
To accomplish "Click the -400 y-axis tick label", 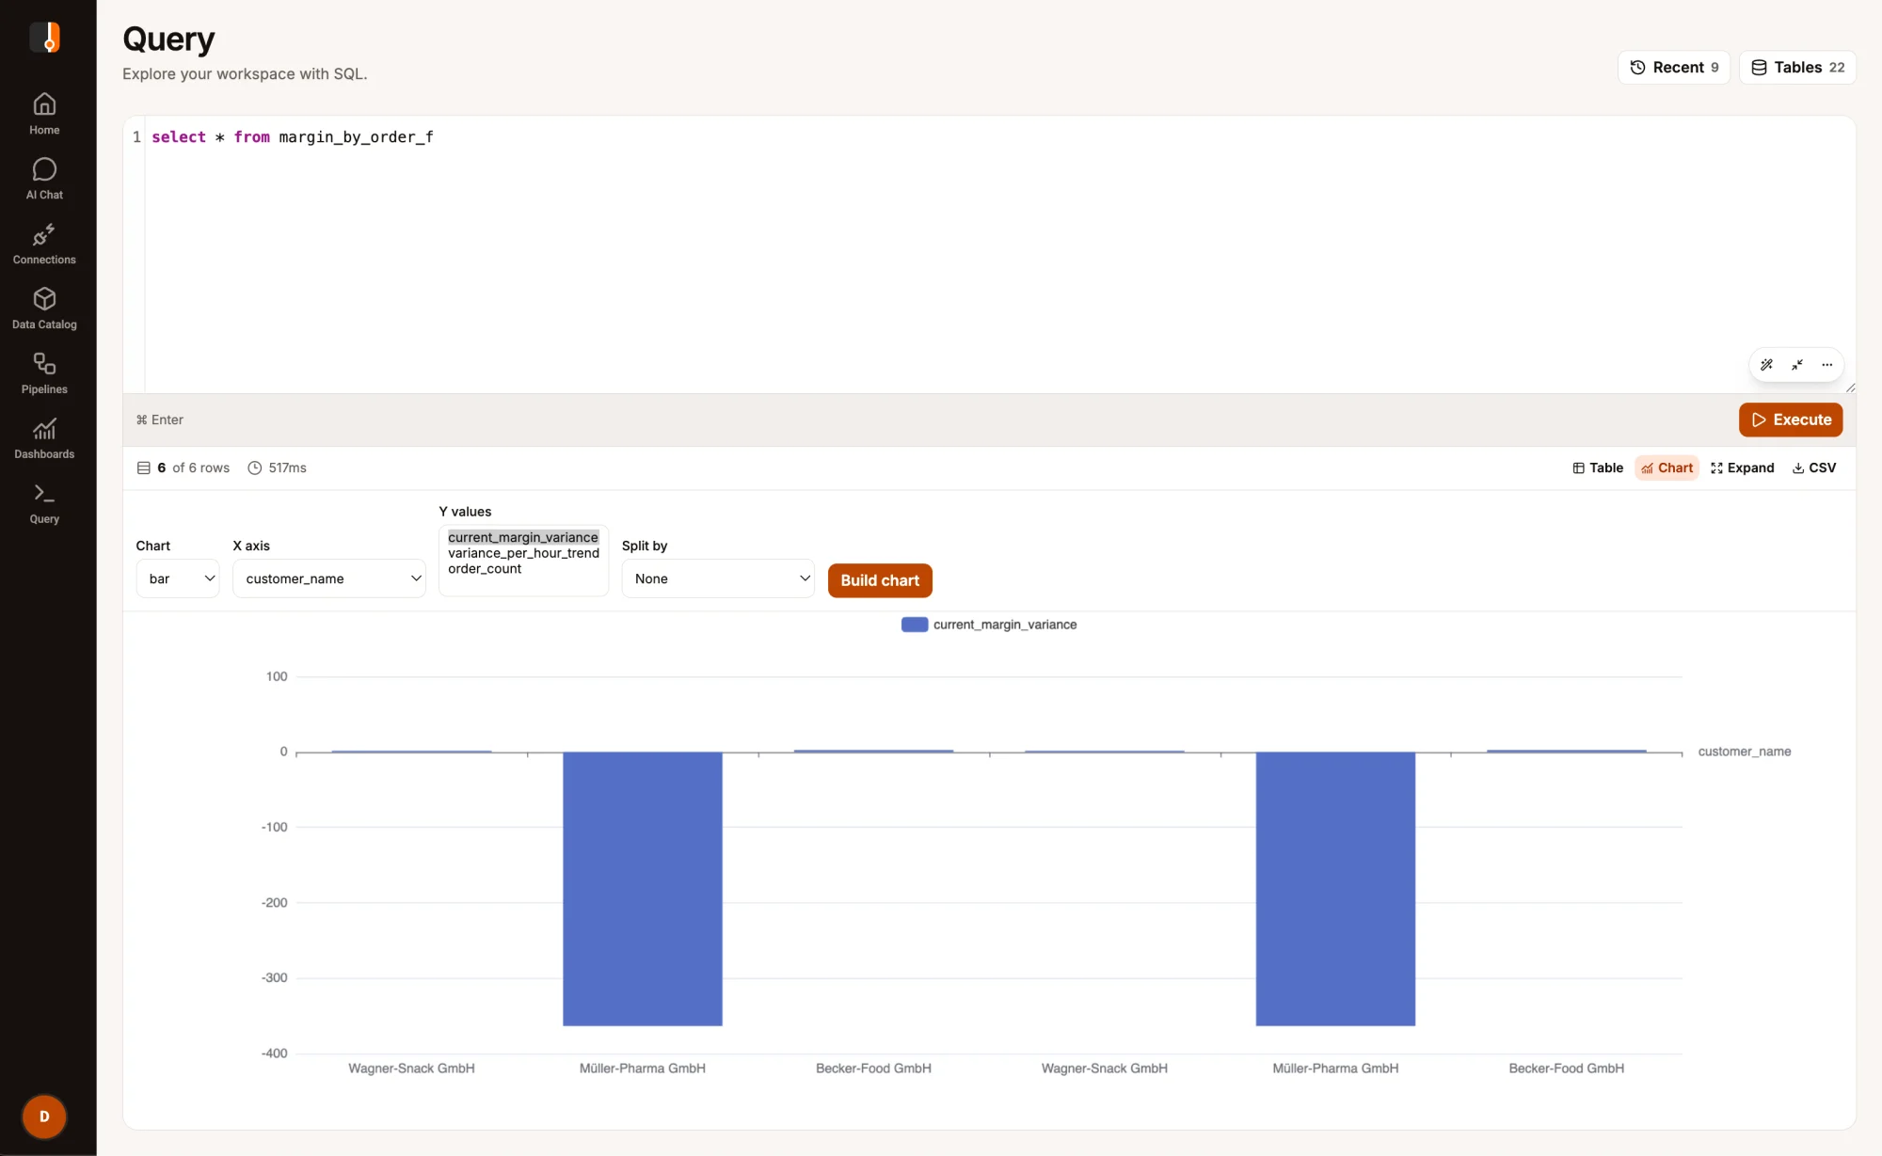I will coord(275,1053).
